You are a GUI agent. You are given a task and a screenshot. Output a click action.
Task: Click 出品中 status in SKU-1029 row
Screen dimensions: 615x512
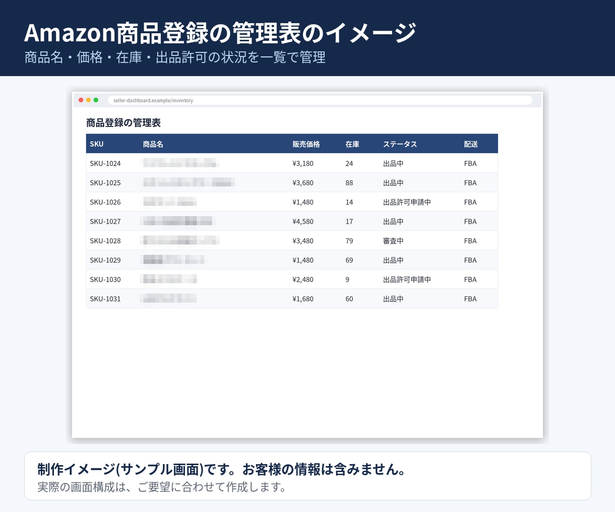[393, 260]
